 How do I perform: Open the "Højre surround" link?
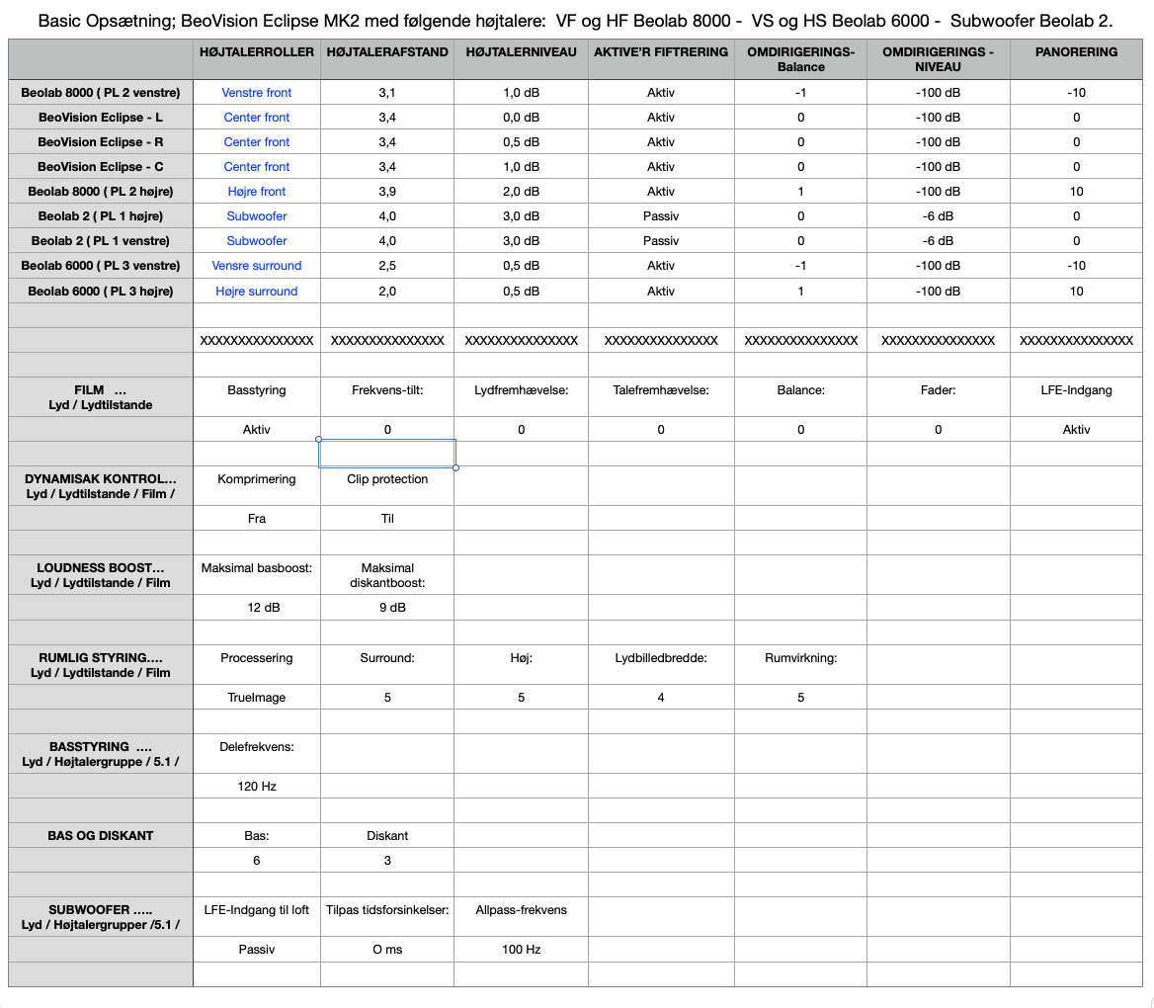tap(257, 292)
